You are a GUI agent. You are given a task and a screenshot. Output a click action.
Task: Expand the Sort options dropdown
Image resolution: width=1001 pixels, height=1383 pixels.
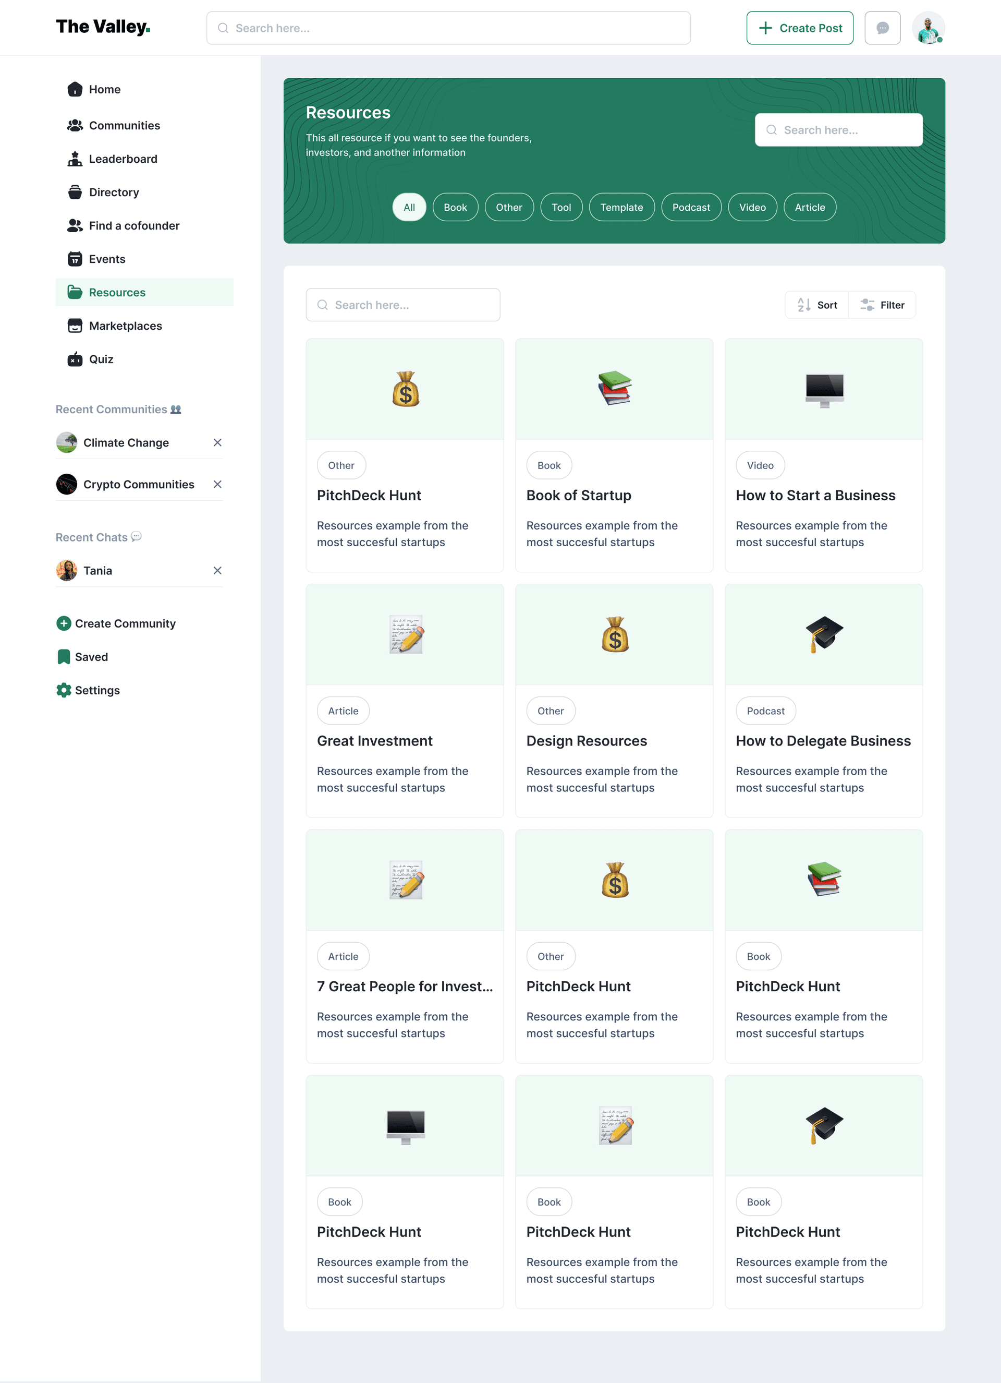pyautogui.click(x=816, y=304)
